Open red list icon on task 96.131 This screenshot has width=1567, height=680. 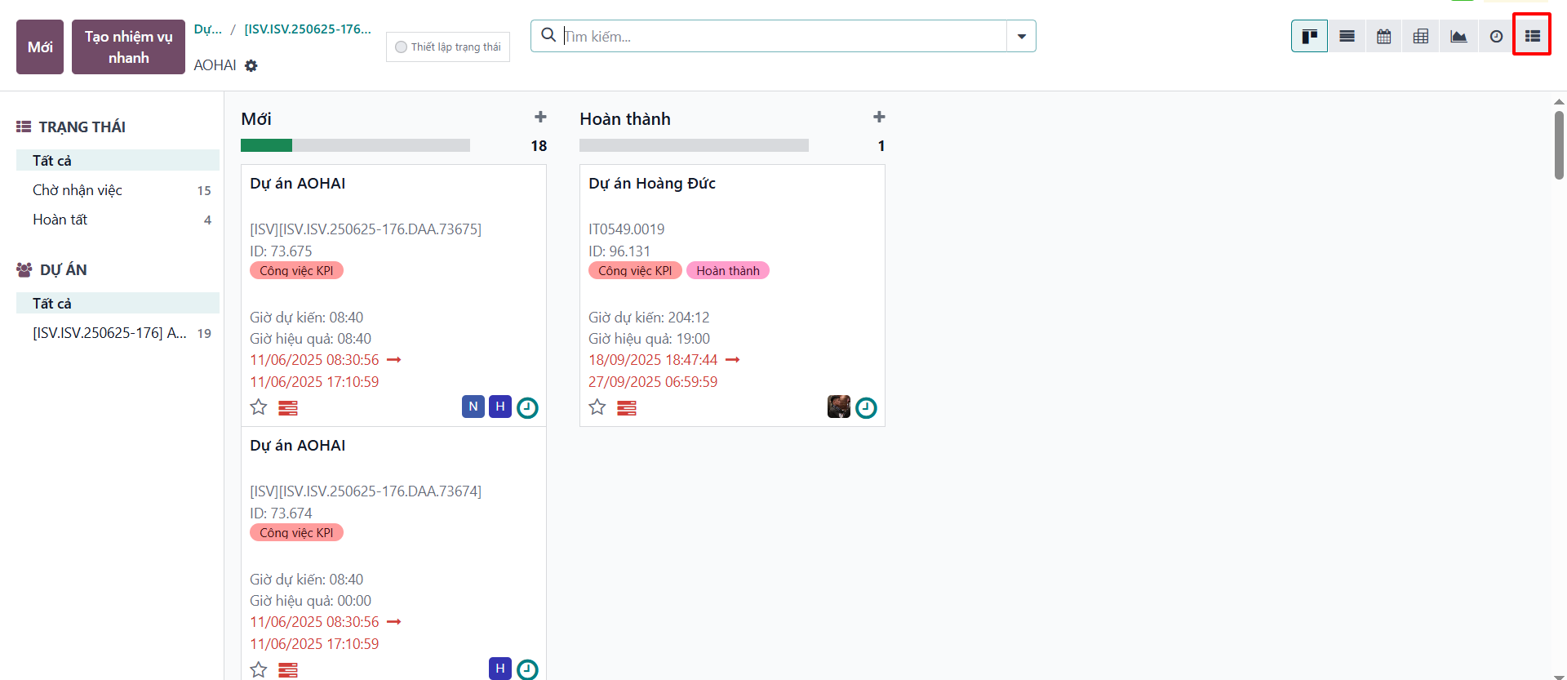(627, 407)
